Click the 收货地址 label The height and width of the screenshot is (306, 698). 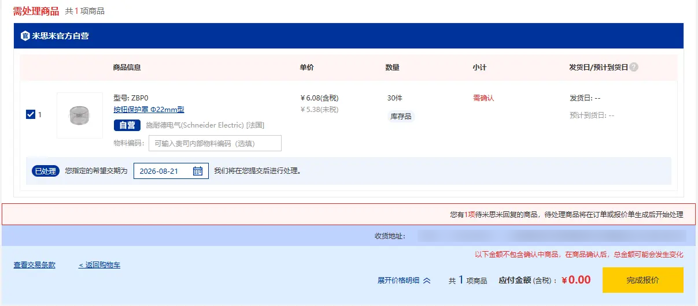390,236
